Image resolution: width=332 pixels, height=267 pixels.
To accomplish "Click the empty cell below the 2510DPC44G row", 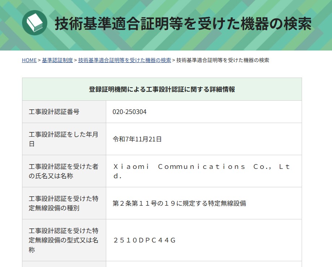I will click(203, 264).
